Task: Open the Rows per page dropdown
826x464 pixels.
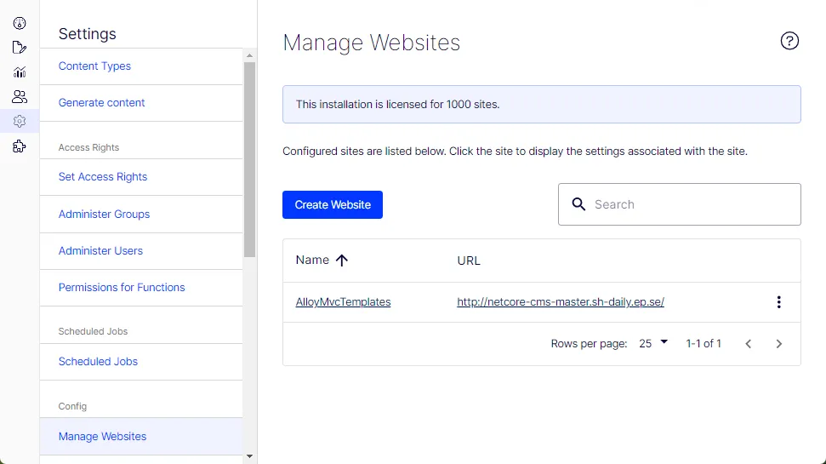Action: click(653, 343)
